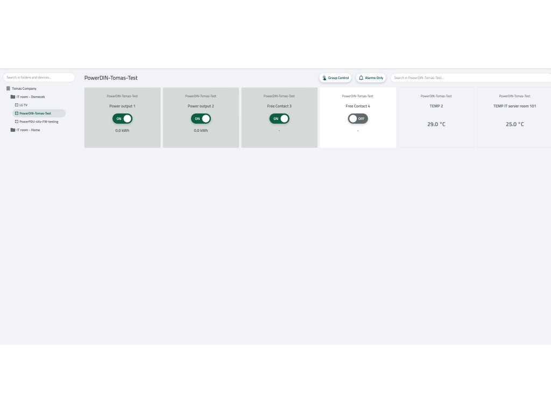Screen dimensions: 551x413
Task: Click the Tomas Company building icon
Action: (x=8, y=89)
